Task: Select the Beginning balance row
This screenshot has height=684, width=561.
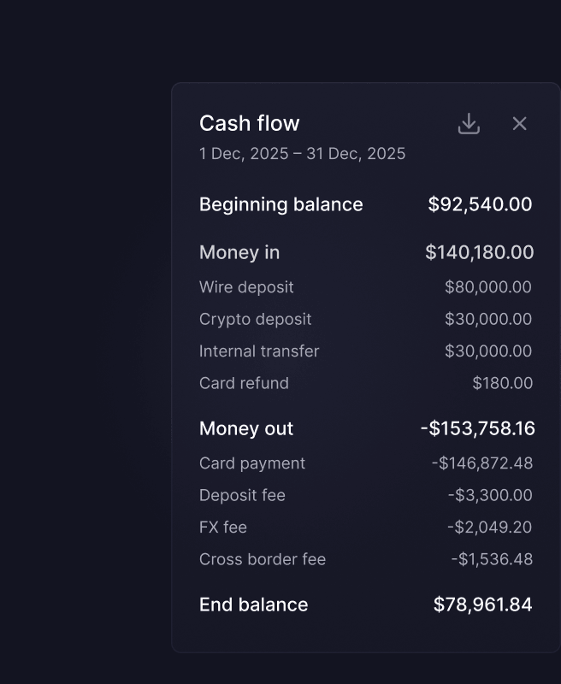Action: pyautogui.click(x=365, y=204)
